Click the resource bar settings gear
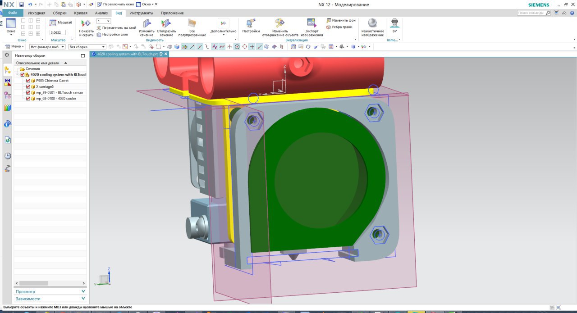577x313 pixels. tap(7, 55)
